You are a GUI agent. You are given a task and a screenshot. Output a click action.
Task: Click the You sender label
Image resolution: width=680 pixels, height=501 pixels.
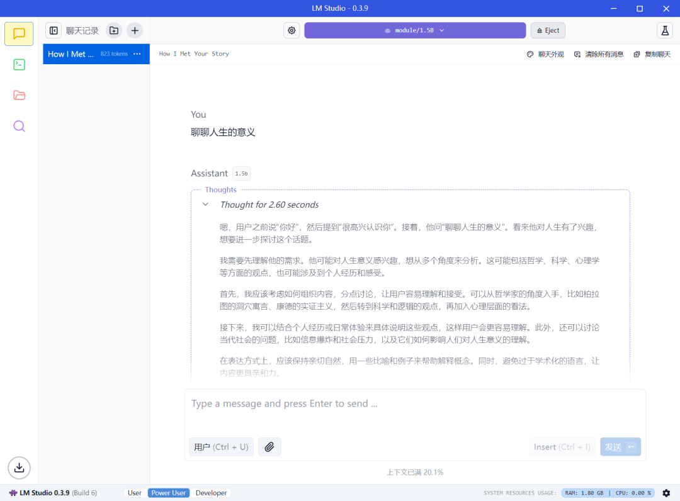pos(198,115)
